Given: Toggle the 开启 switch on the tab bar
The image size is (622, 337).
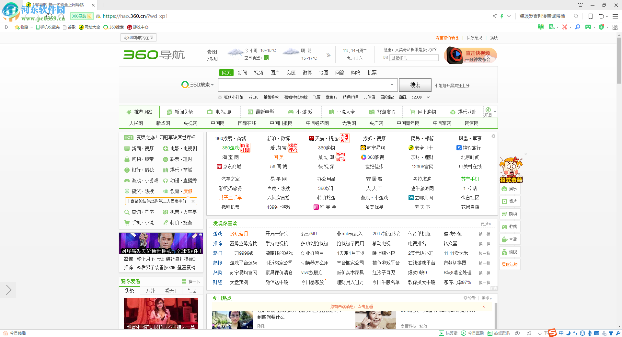Looking at the screenshot, I should 488,112.
